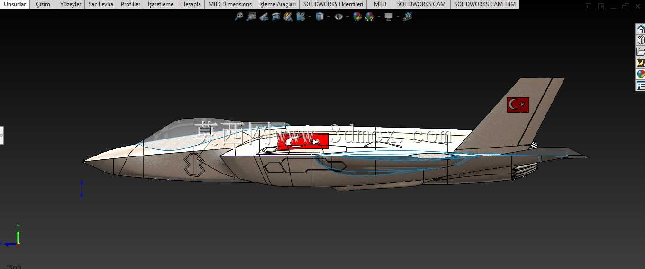
Task: Select the Turkish flag decal on tail fin
Action: point(518,104)
